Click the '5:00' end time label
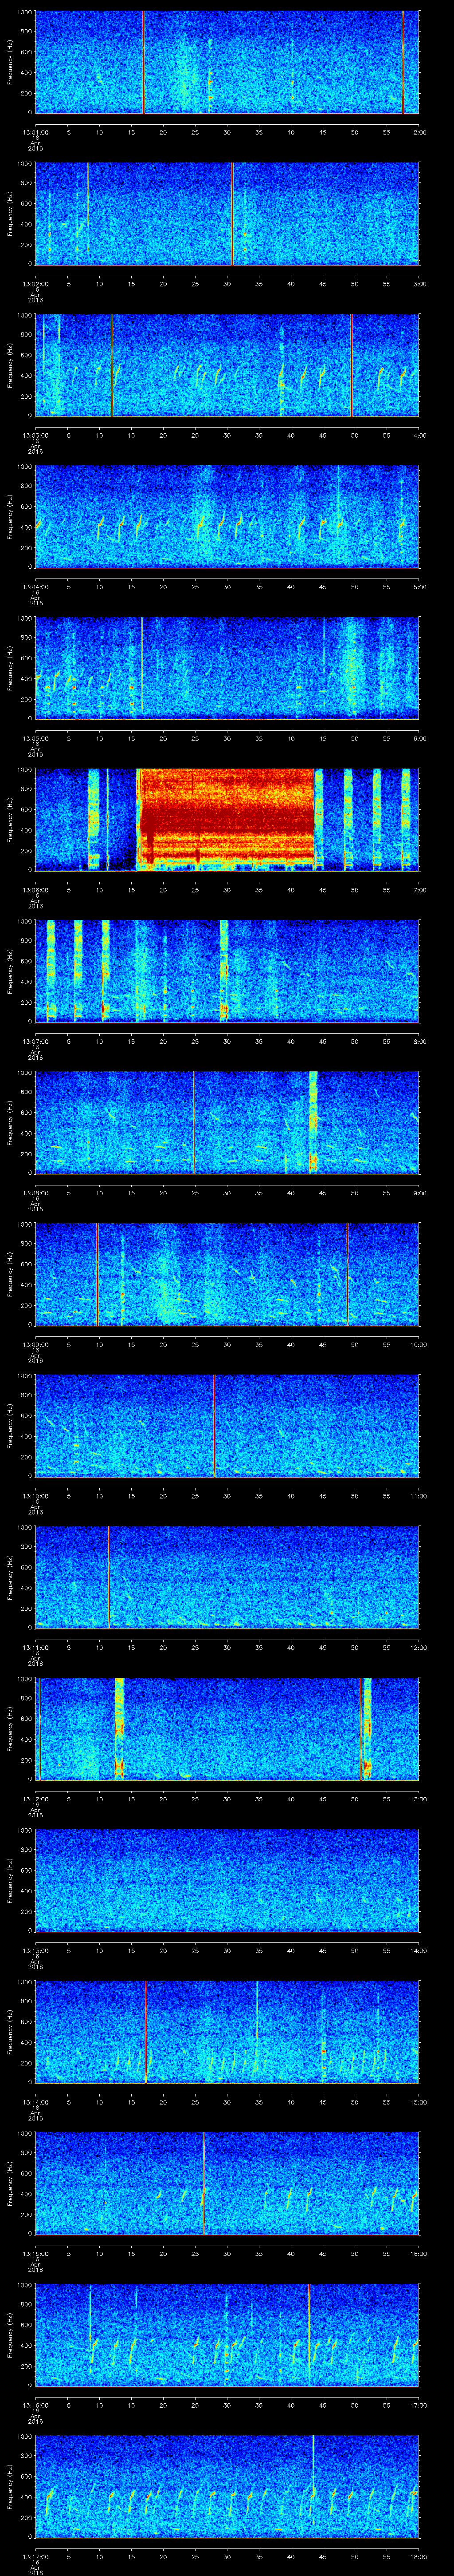454x2576 pixels. pos(419,587)
